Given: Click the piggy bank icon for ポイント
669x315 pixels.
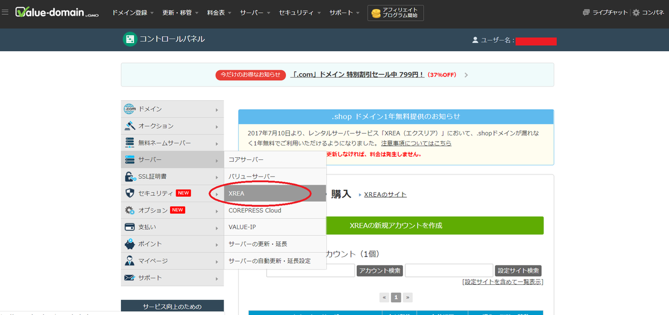Looking at the screenshot, I should pyautogui.click(x=129, y=244).
